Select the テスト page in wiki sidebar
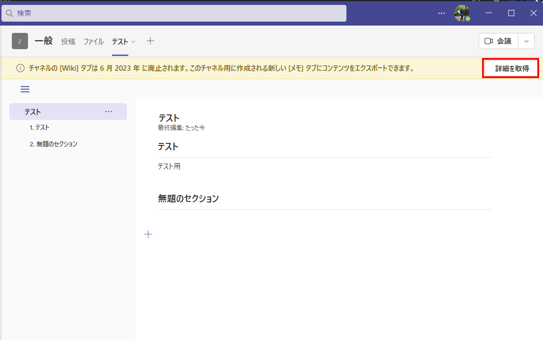 pyautogui.click(x=33, y=112)
